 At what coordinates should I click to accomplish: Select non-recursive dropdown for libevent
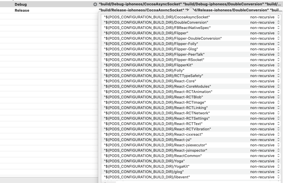tap(265, 177)
